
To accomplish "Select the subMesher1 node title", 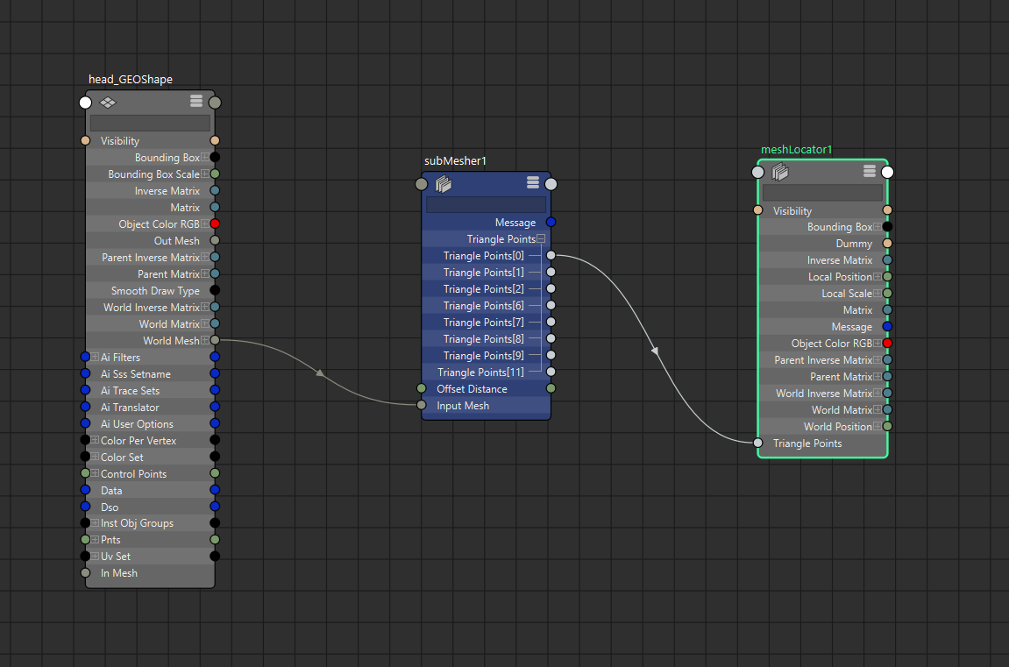I will (x=455, y=160).
